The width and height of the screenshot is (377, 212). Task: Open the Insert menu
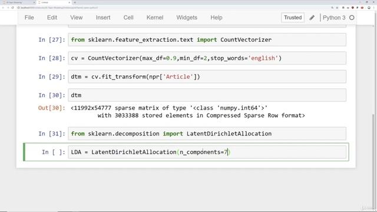[103, 18]
